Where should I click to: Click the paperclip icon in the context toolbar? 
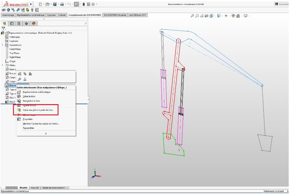(x=25, y=74)
